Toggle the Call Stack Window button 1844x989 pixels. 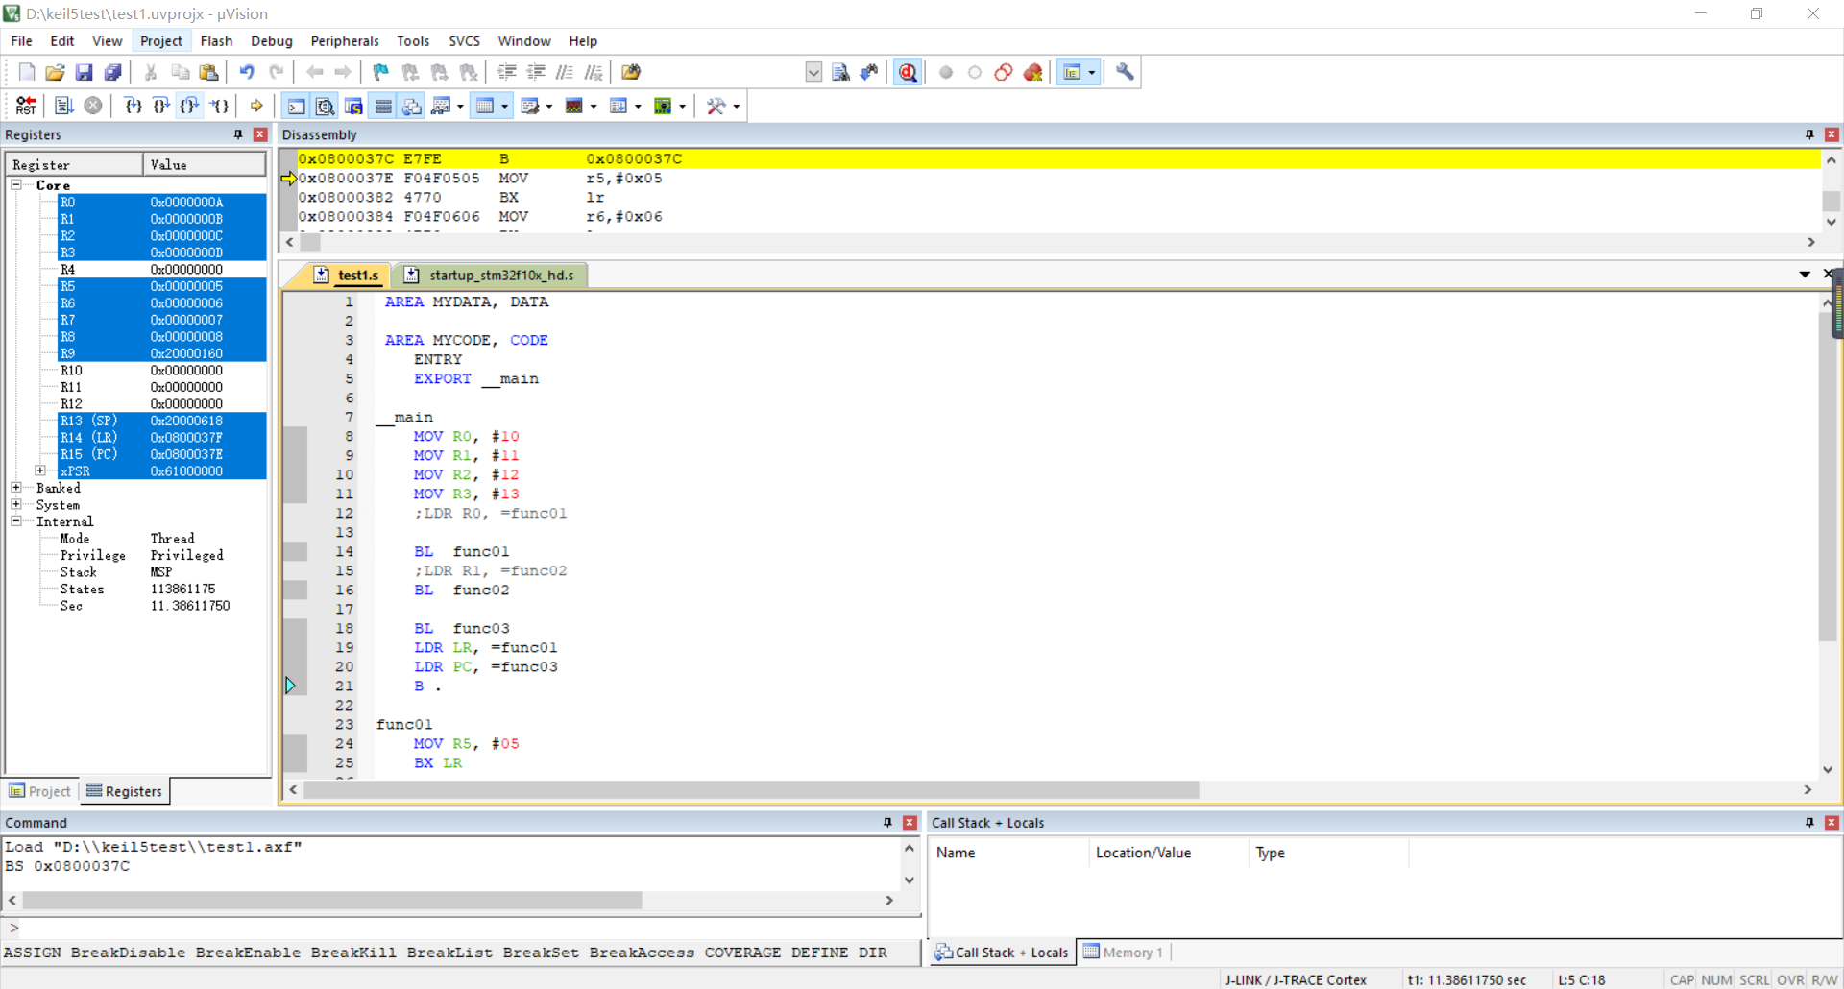pos(412,106)
